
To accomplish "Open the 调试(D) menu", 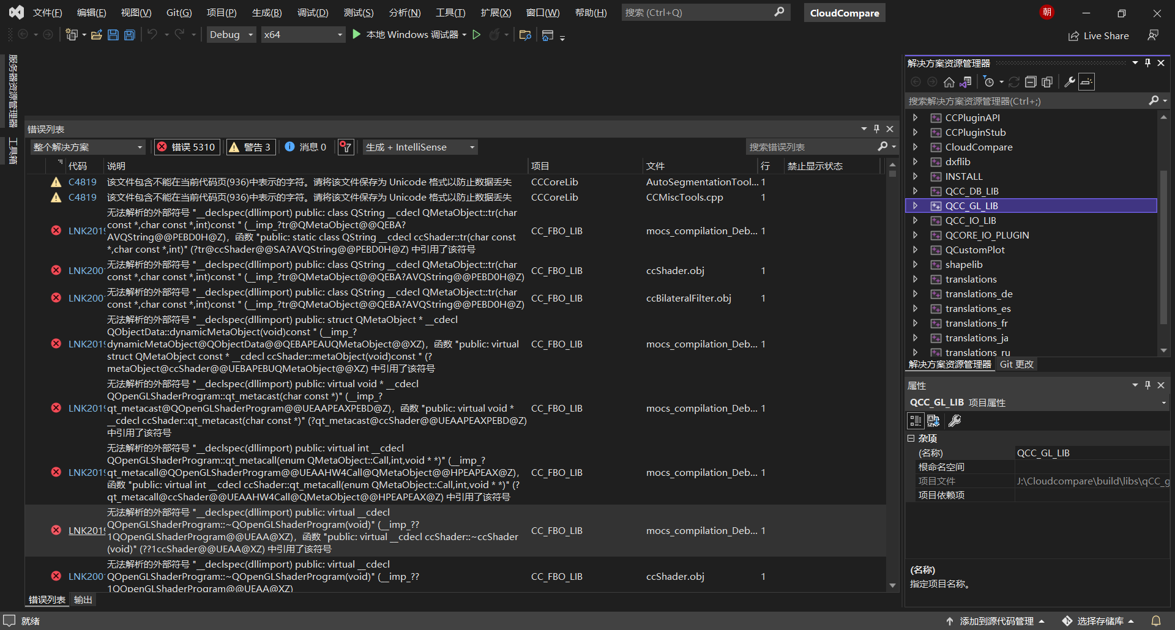I will [313, 12].
